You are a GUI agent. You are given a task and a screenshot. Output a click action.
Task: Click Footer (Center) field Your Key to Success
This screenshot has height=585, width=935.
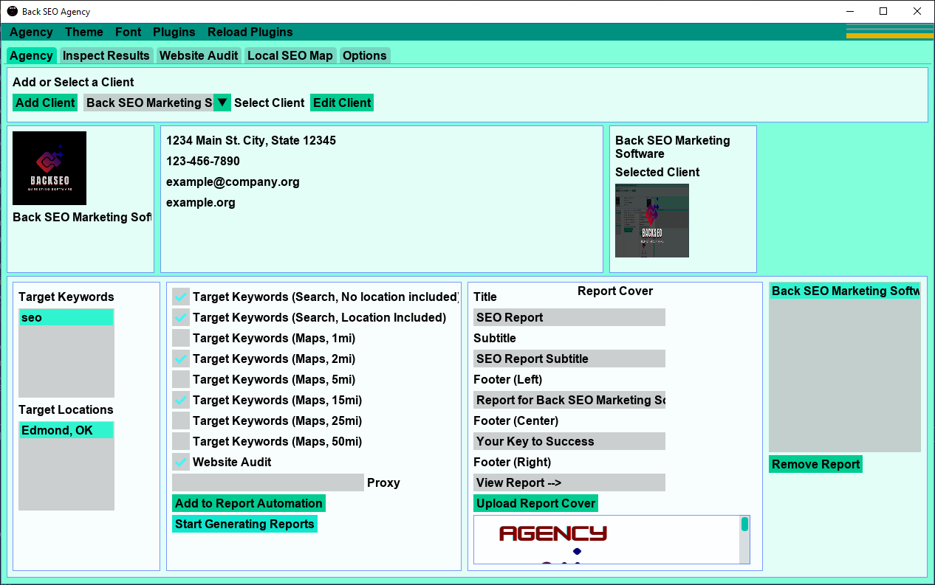(569, 441)
